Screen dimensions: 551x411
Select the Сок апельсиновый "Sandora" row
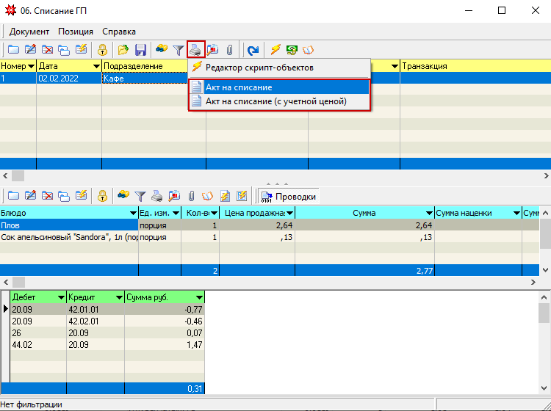(270, 237)
